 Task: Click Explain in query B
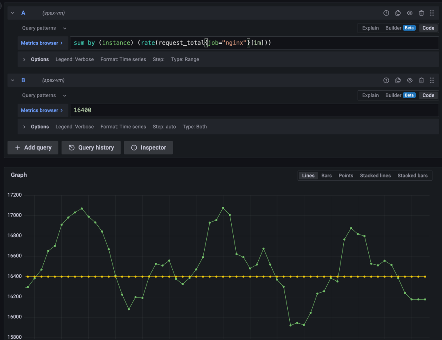(370, 95)
